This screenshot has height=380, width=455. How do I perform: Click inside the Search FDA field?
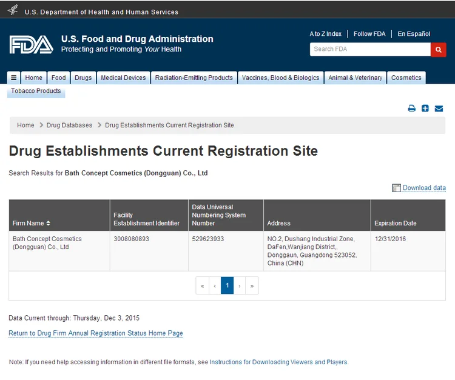[370, 49]
